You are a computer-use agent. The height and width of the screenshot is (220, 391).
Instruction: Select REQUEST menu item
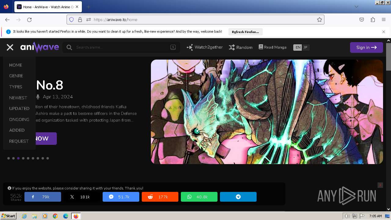pyautogui.click(x=19, y=141)
